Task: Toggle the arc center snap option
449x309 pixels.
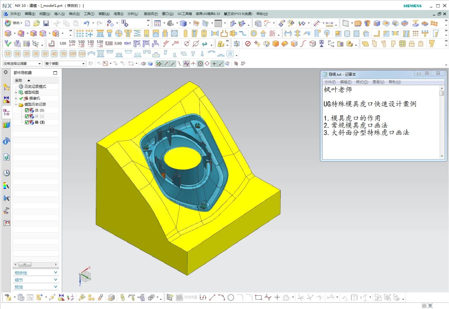Action: pos(200,64)
